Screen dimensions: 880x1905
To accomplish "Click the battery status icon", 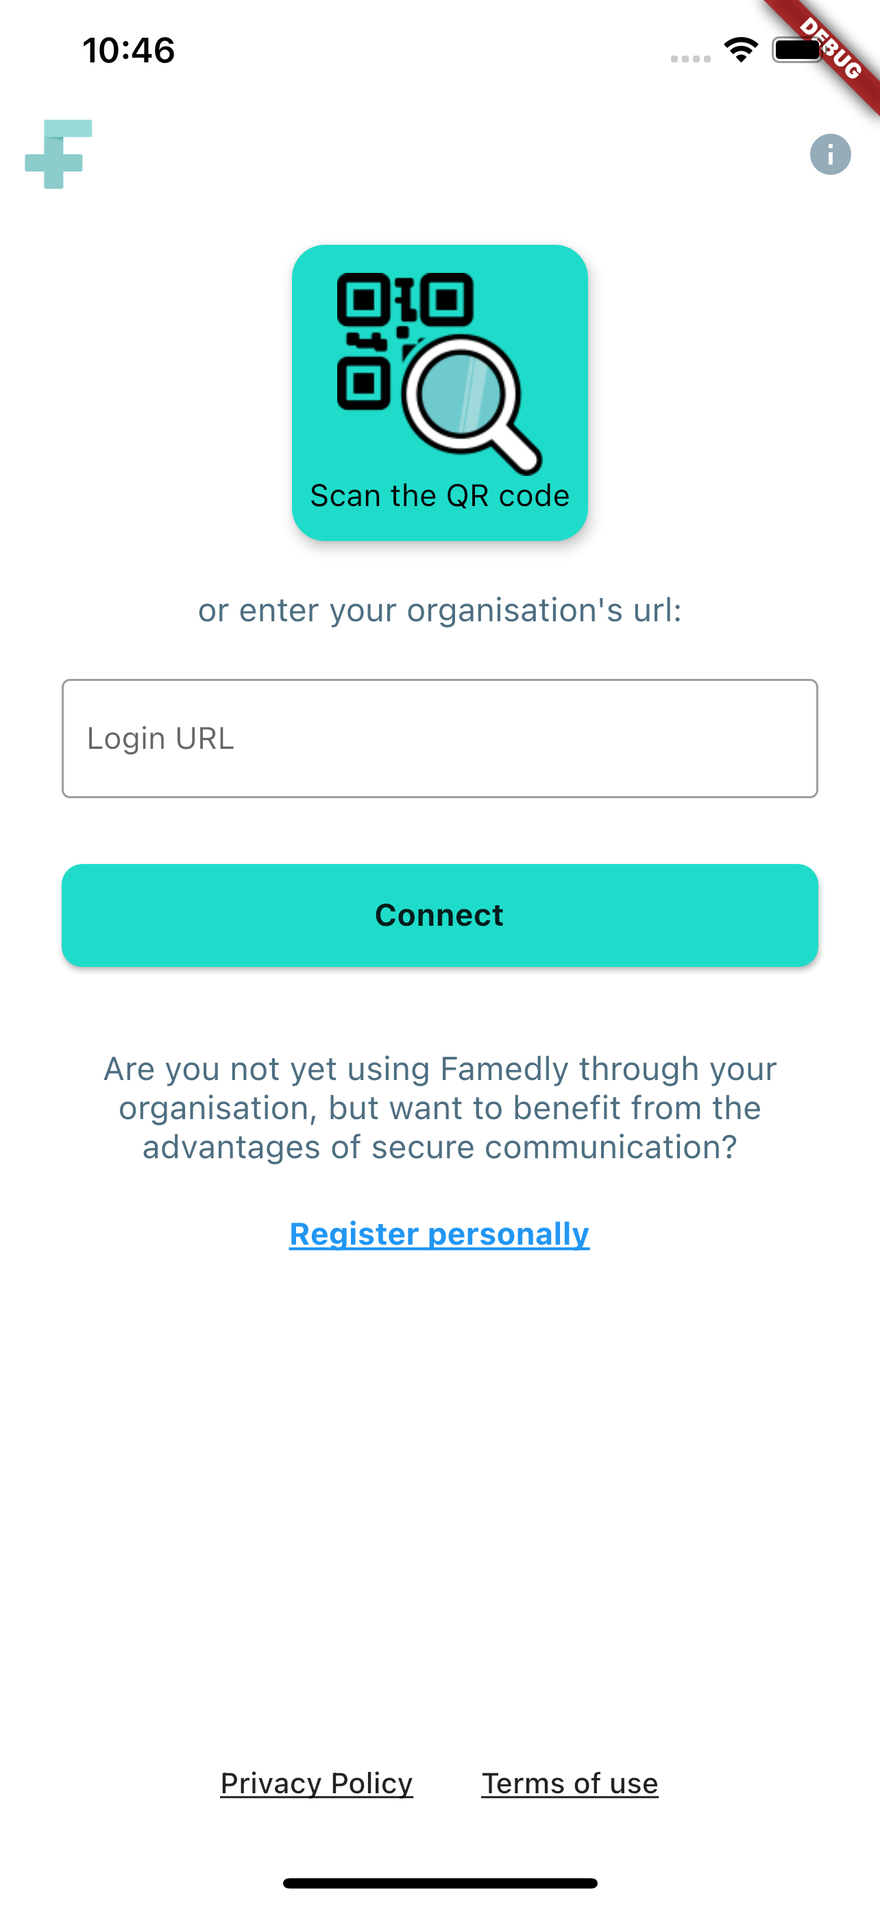I will click(796, 49).
